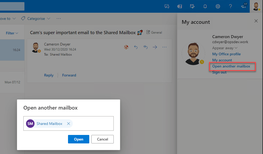263x154 pixels.
Task: Open the notifications bell
Action: (205, 6)
